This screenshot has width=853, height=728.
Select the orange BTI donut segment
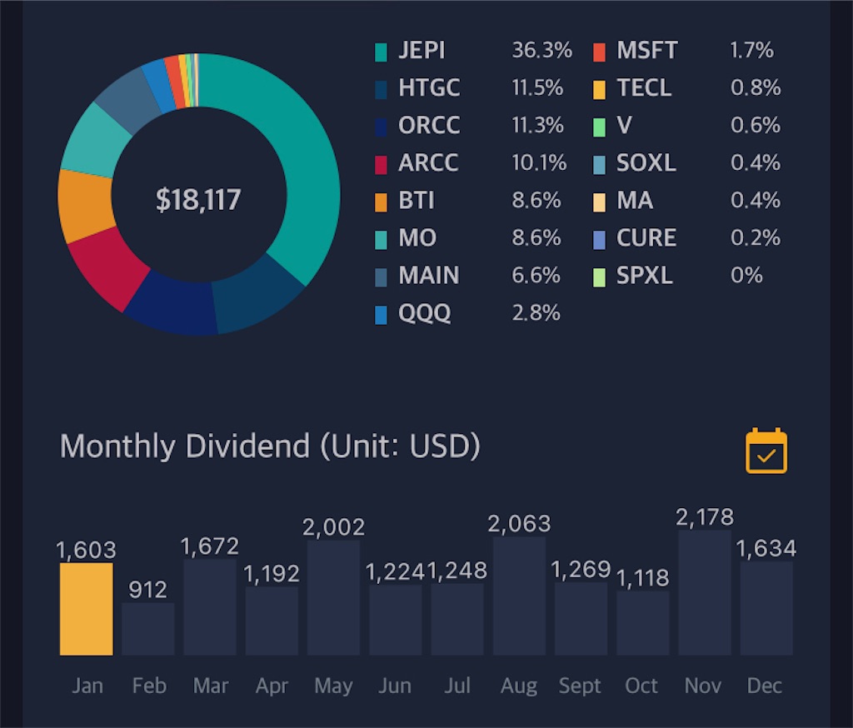click(84, 206)
